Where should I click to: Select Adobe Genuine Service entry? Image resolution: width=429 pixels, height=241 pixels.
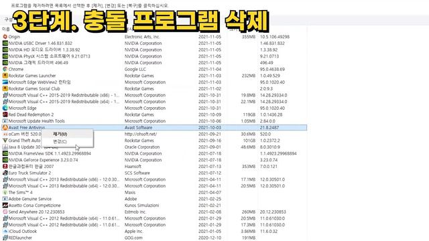[x=29, y=199]
